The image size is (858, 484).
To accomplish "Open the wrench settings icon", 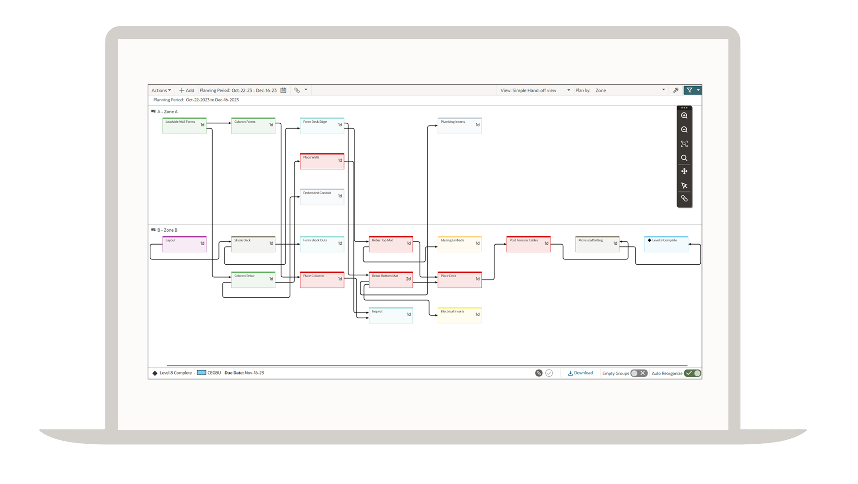I will point(676,90).
